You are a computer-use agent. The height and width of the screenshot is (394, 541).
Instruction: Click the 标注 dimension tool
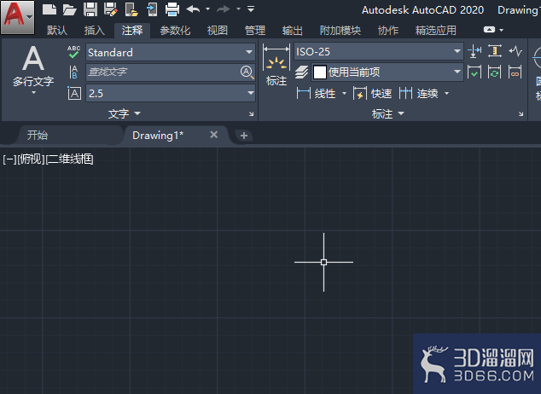tap(276, 66)
